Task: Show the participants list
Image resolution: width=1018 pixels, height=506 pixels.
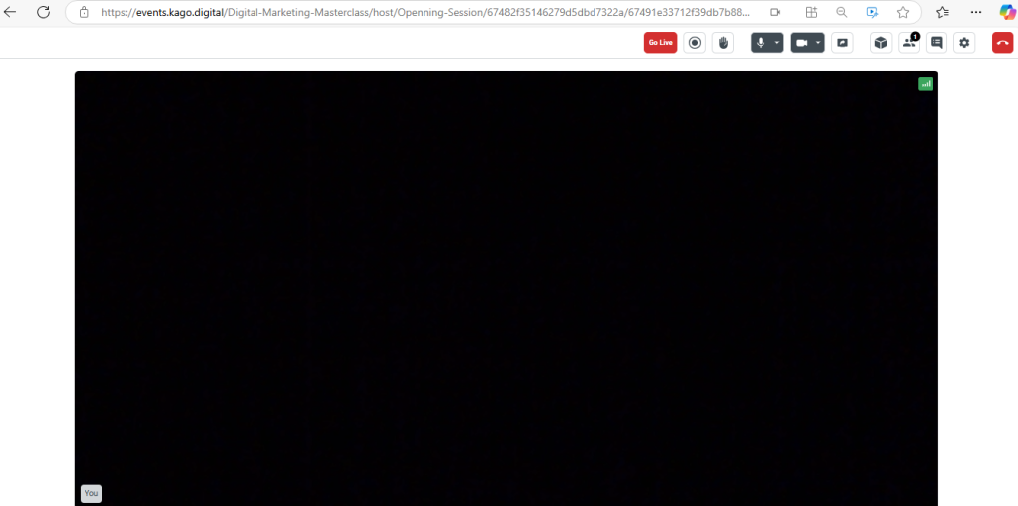Action: pos(909,43)
